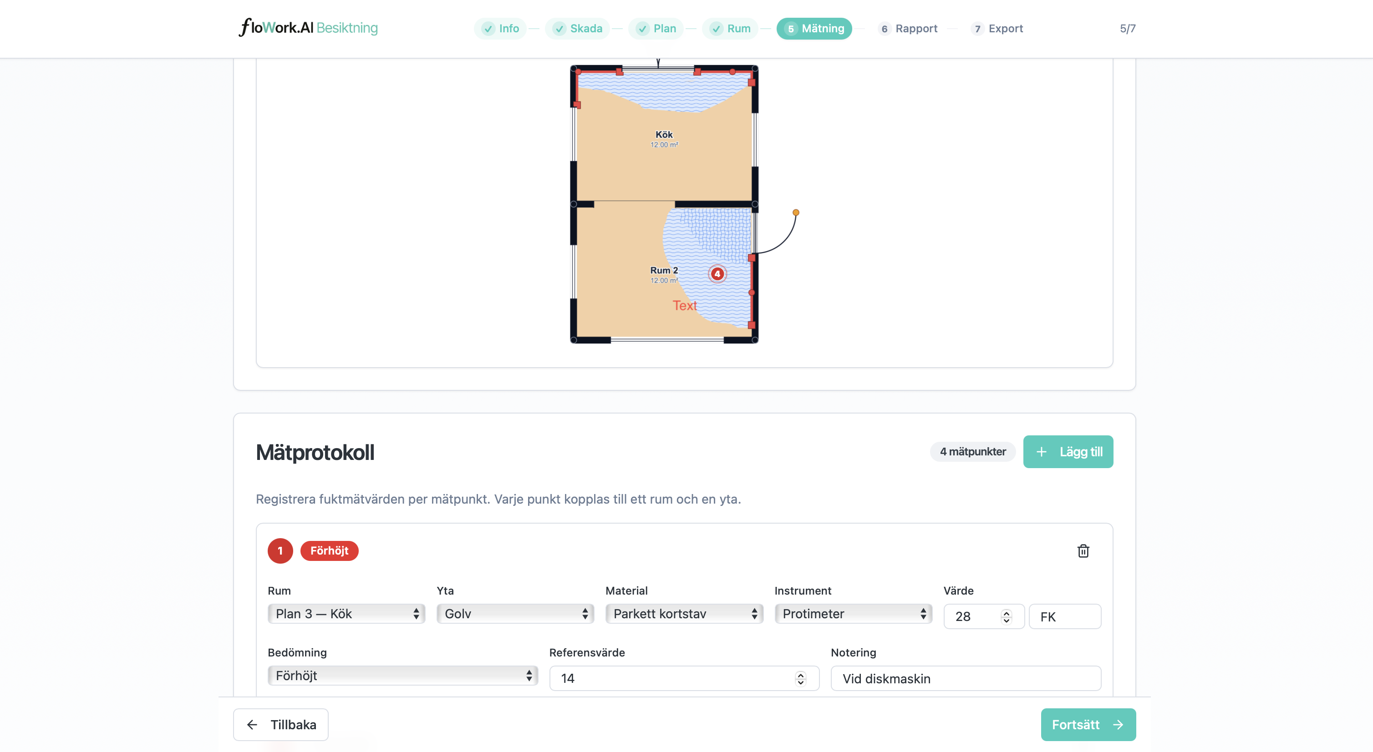Image resolution: width=1373 pixels, height=752 pixels.
Task: Open the Bedömning dropdown showing Förhöjt
Action: click(403, 675)
